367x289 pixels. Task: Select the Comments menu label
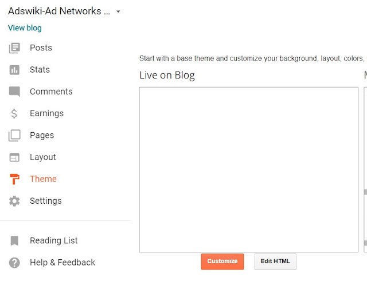51,92
